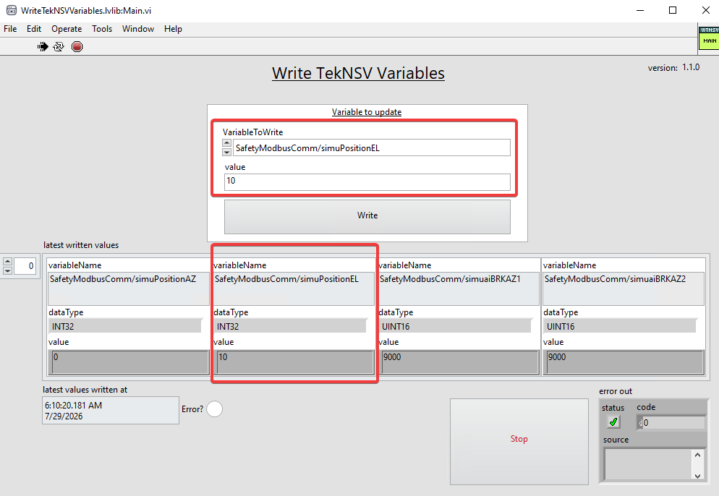
Task: Click the Write TekNSV Variables heading
Action: pyautogui.click(x=358, y=73)
